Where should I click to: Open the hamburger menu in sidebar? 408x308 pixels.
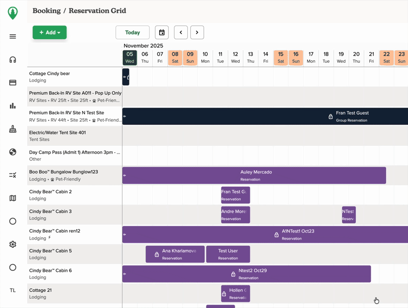13,36
